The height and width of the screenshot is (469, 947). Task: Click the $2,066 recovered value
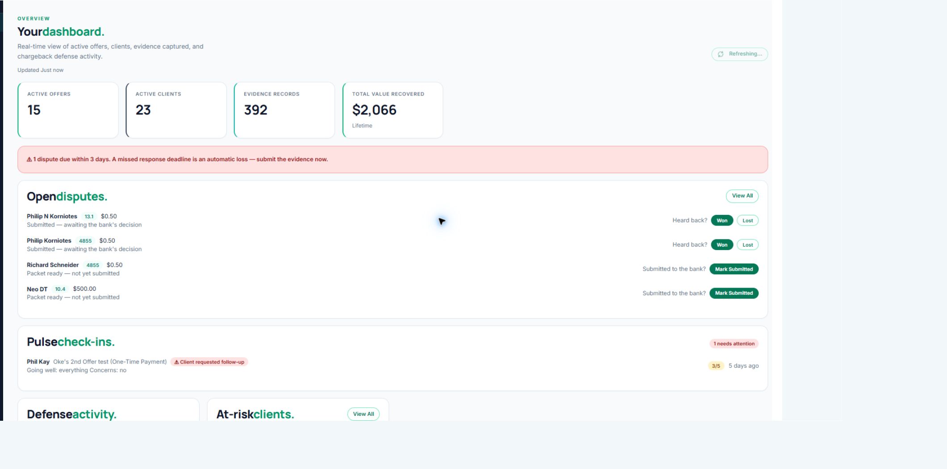(374, 110)
